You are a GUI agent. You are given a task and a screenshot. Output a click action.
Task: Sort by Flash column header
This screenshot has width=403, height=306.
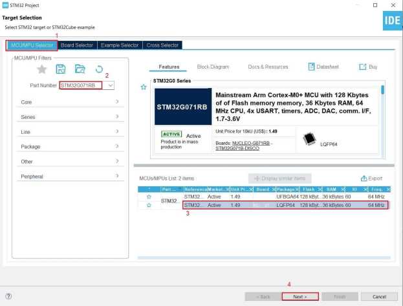[x=311, y=190]
